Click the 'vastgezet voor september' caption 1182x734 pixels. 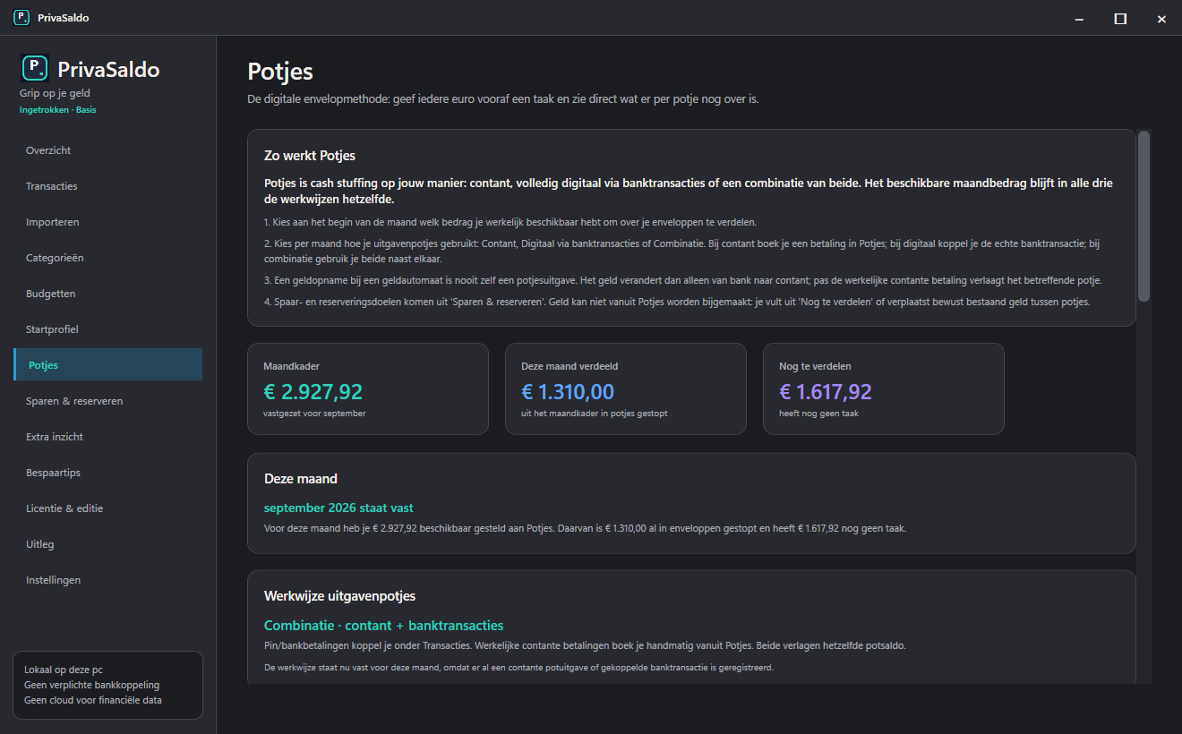[314, 414]
